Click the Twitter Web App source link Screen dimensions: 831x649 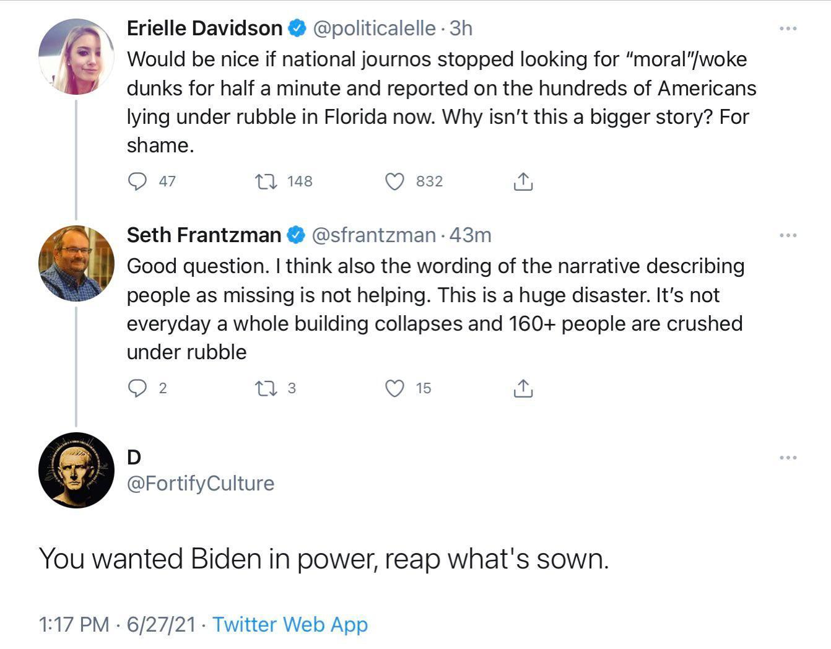click(x=290, y=624)
